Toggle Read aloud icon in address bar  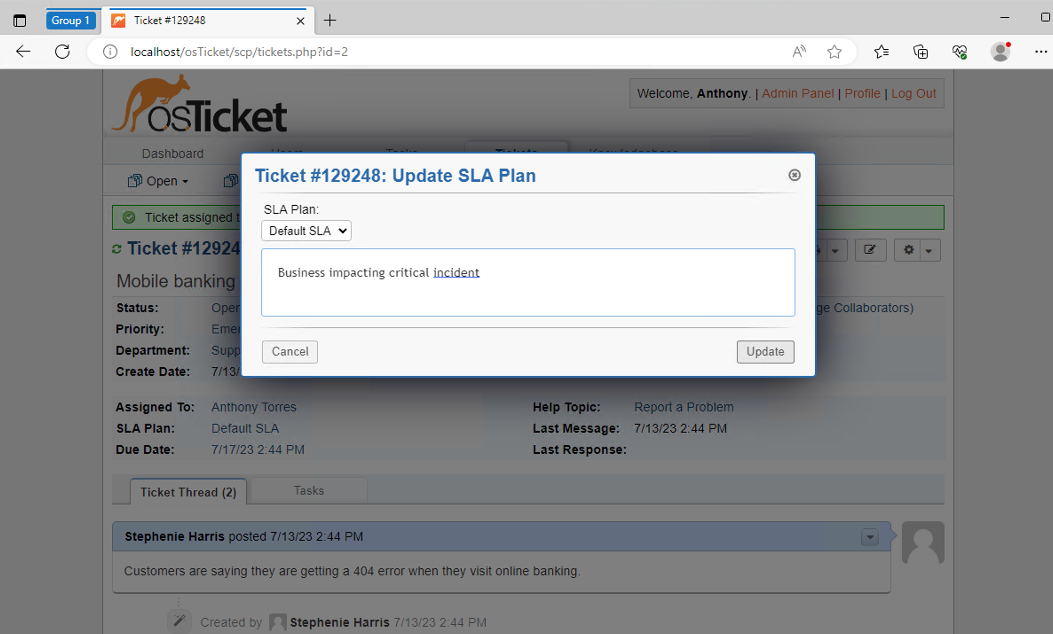799,52
